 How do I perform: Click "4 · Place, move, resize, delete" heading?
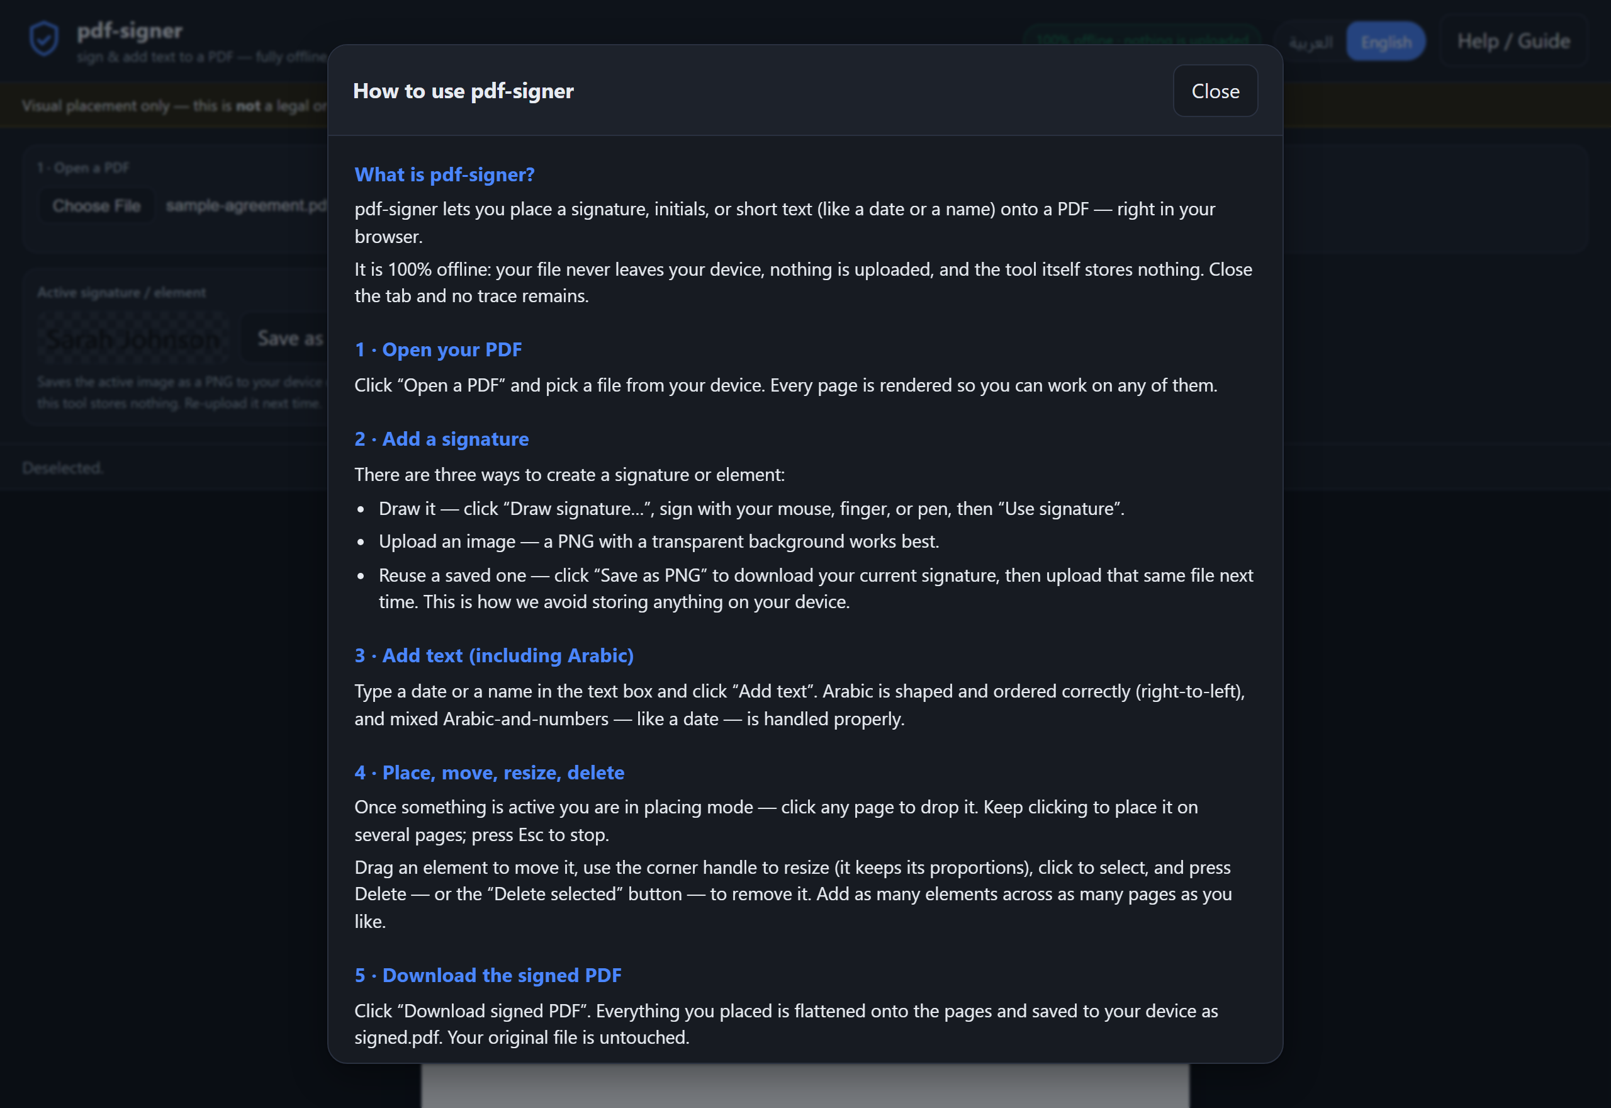tap(489, 772)
